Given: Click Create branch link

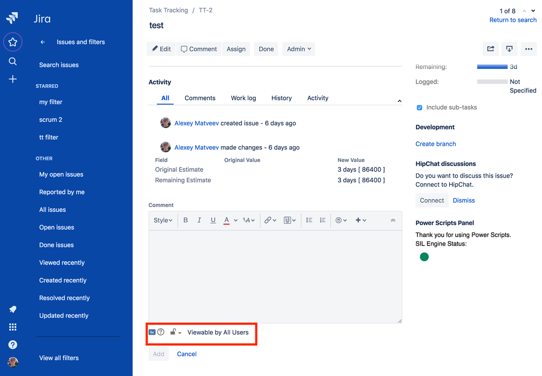Looking at the screenshot, I should (x=436, y=143).
